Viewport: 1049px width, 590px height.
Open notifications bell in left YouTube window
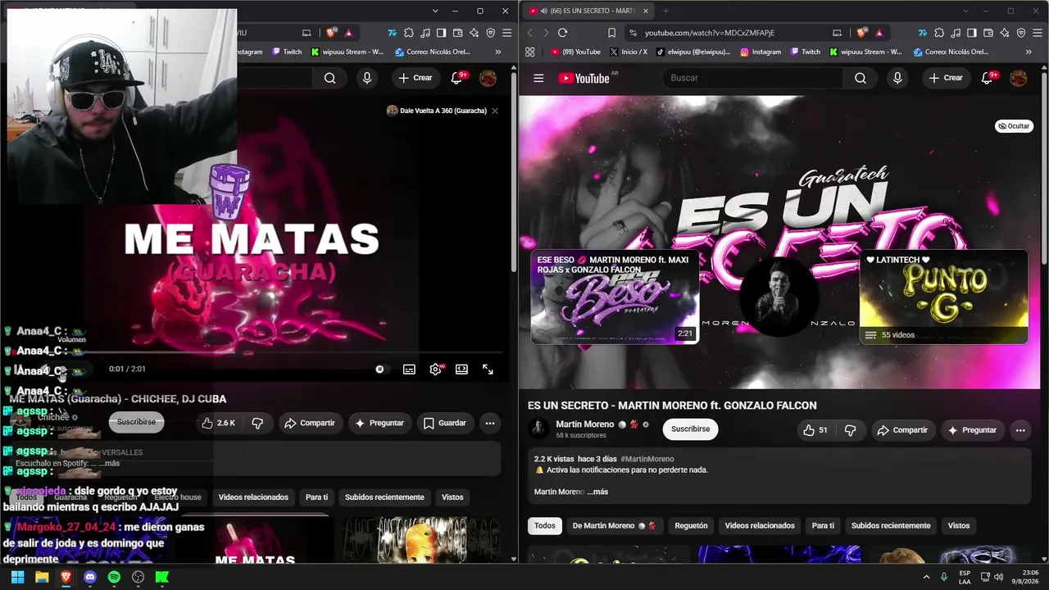point(457,78)
